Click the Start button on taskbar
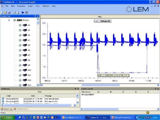The width and height of the screenshot is (160, 120). point(7,117)
